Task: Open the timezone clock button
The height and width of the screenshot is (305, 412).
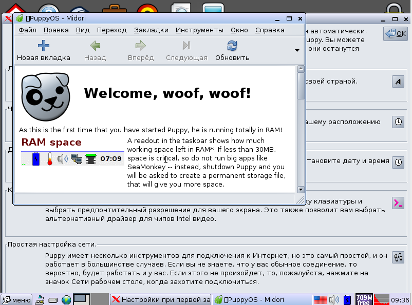Action: (x=398, y=122)
